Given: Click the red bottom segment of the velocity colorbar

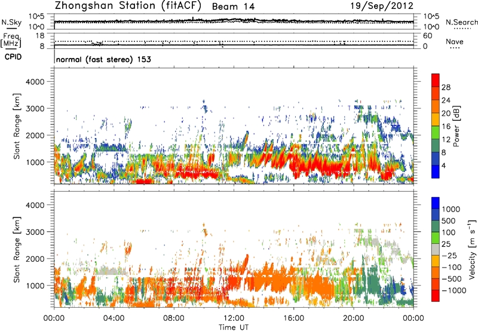Looking at the screenshot, I should 436,296.
